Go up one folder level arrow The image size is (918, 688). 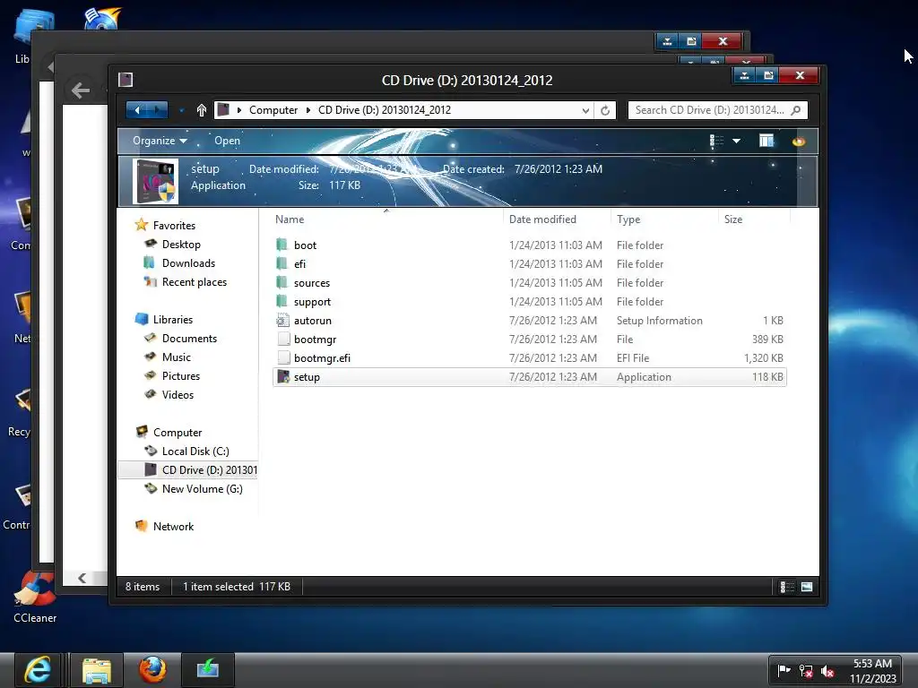pos(202,110)
